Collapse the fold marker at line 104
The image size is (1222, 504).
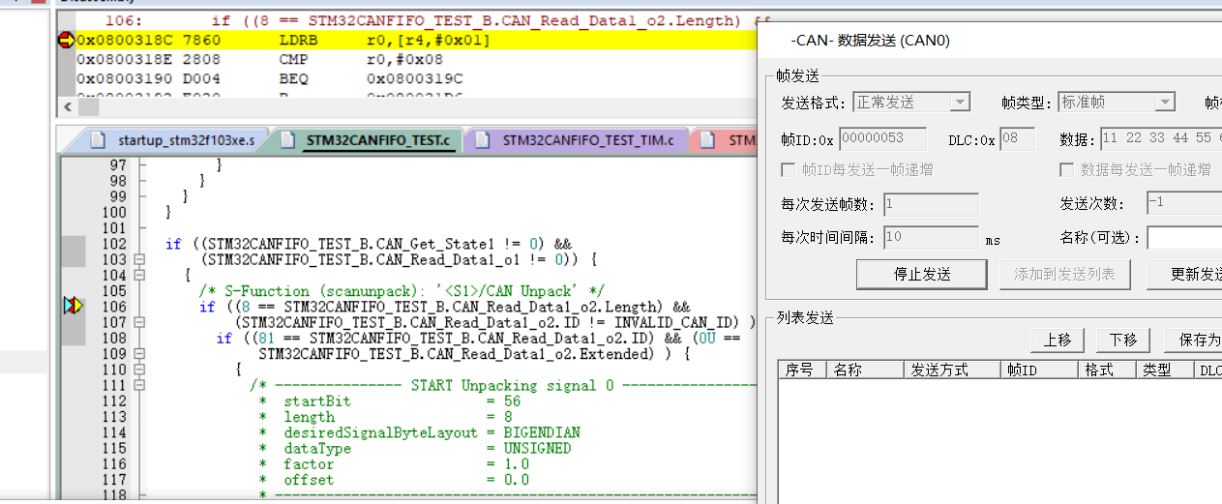point(139,275)
